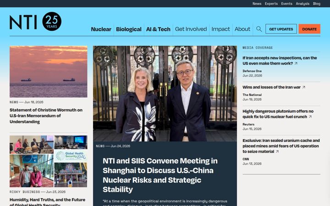
Task: Click the 'Jun 15, 2026' date
Action: point(252,129)
